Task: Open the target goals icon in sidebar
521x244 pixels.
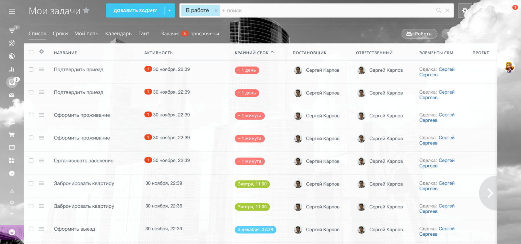Action: point(12,43)
